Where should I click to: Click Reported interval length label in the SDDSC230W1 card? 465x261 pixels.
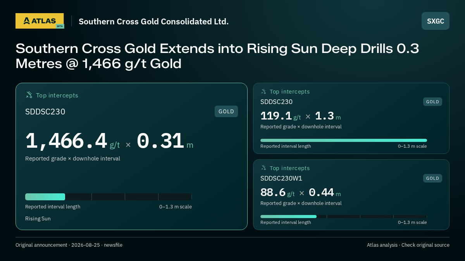click(286, 222)
